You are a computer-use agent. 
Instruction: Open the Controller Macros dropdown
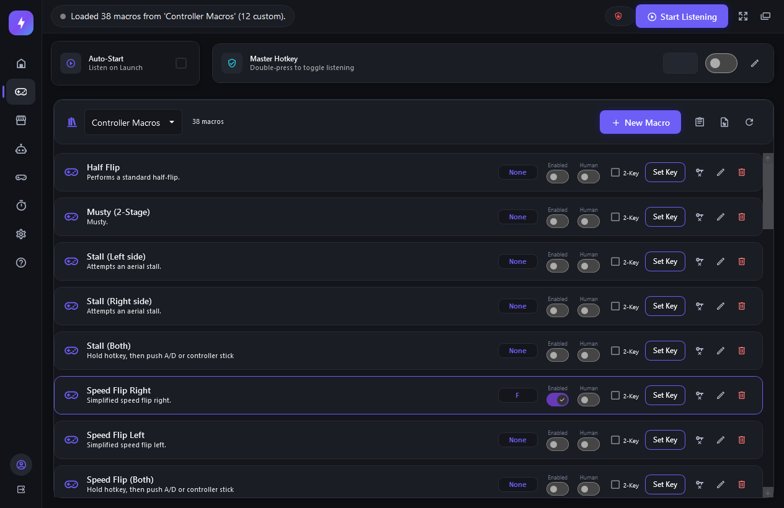point(133,122)
